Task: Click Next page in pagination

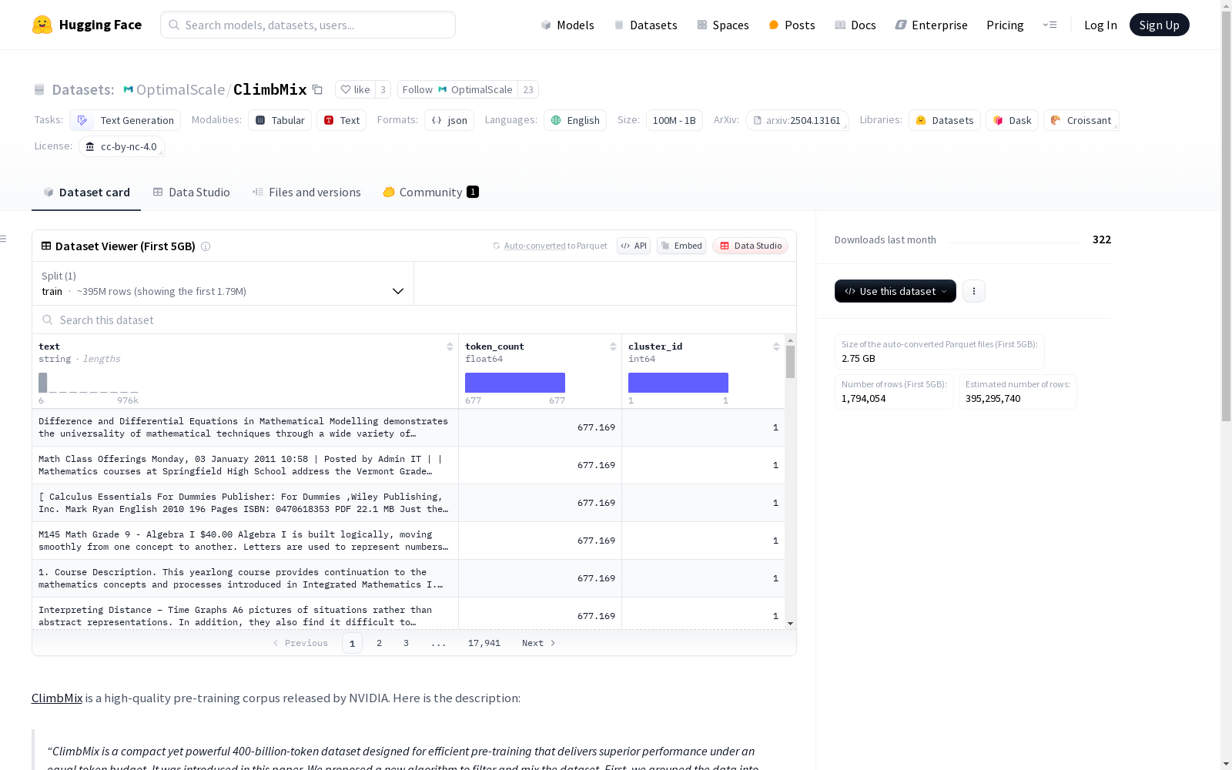Action: (538, 643)
